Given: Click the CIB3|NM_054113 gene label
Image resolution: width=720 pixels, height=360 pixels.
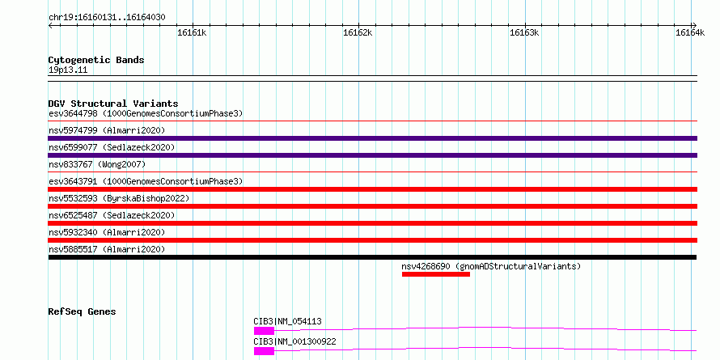Looking at the screenshot, I should pyautogui.click(x=287, y=321).
